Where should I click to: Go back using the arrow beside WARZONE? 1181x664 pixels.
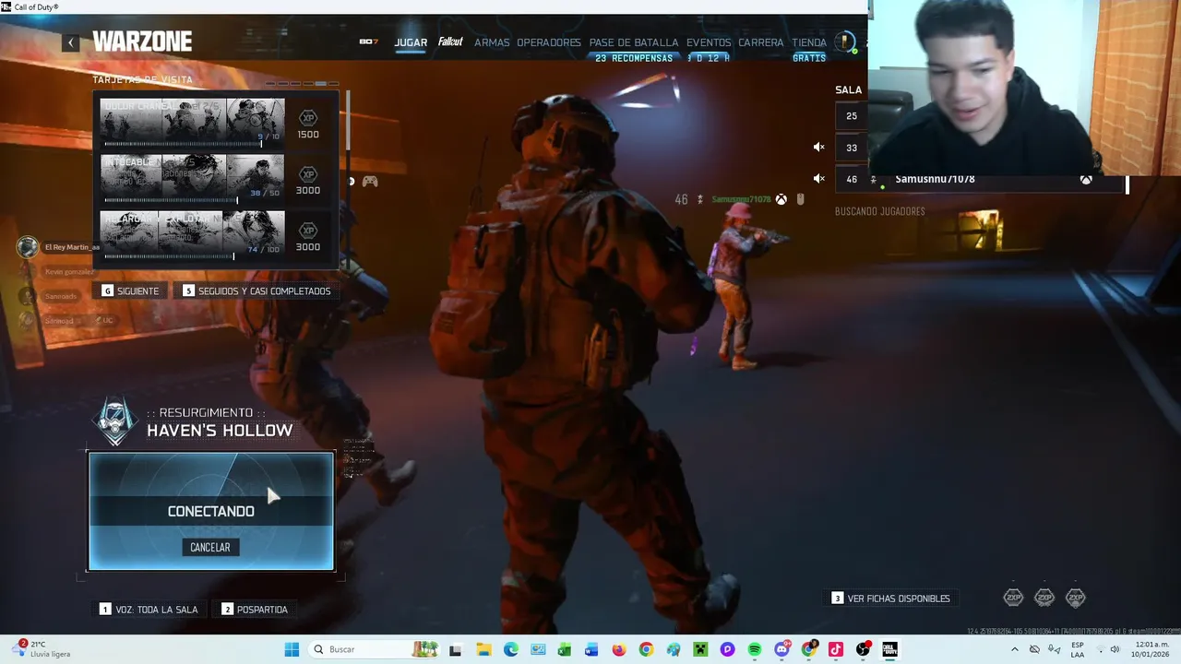[x=71, y=42]
